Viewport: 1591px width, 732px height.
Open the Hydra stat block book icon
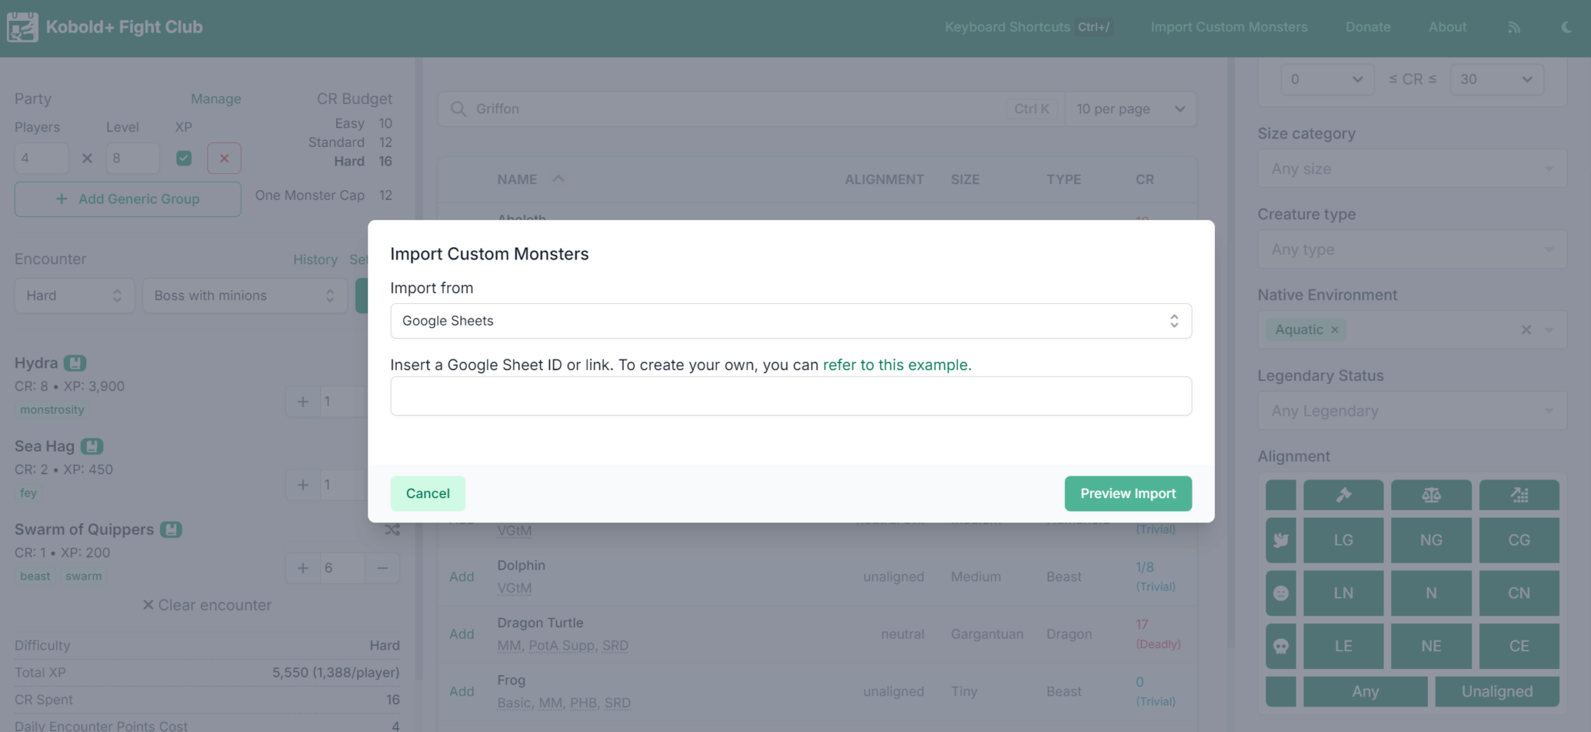(75, 363)
